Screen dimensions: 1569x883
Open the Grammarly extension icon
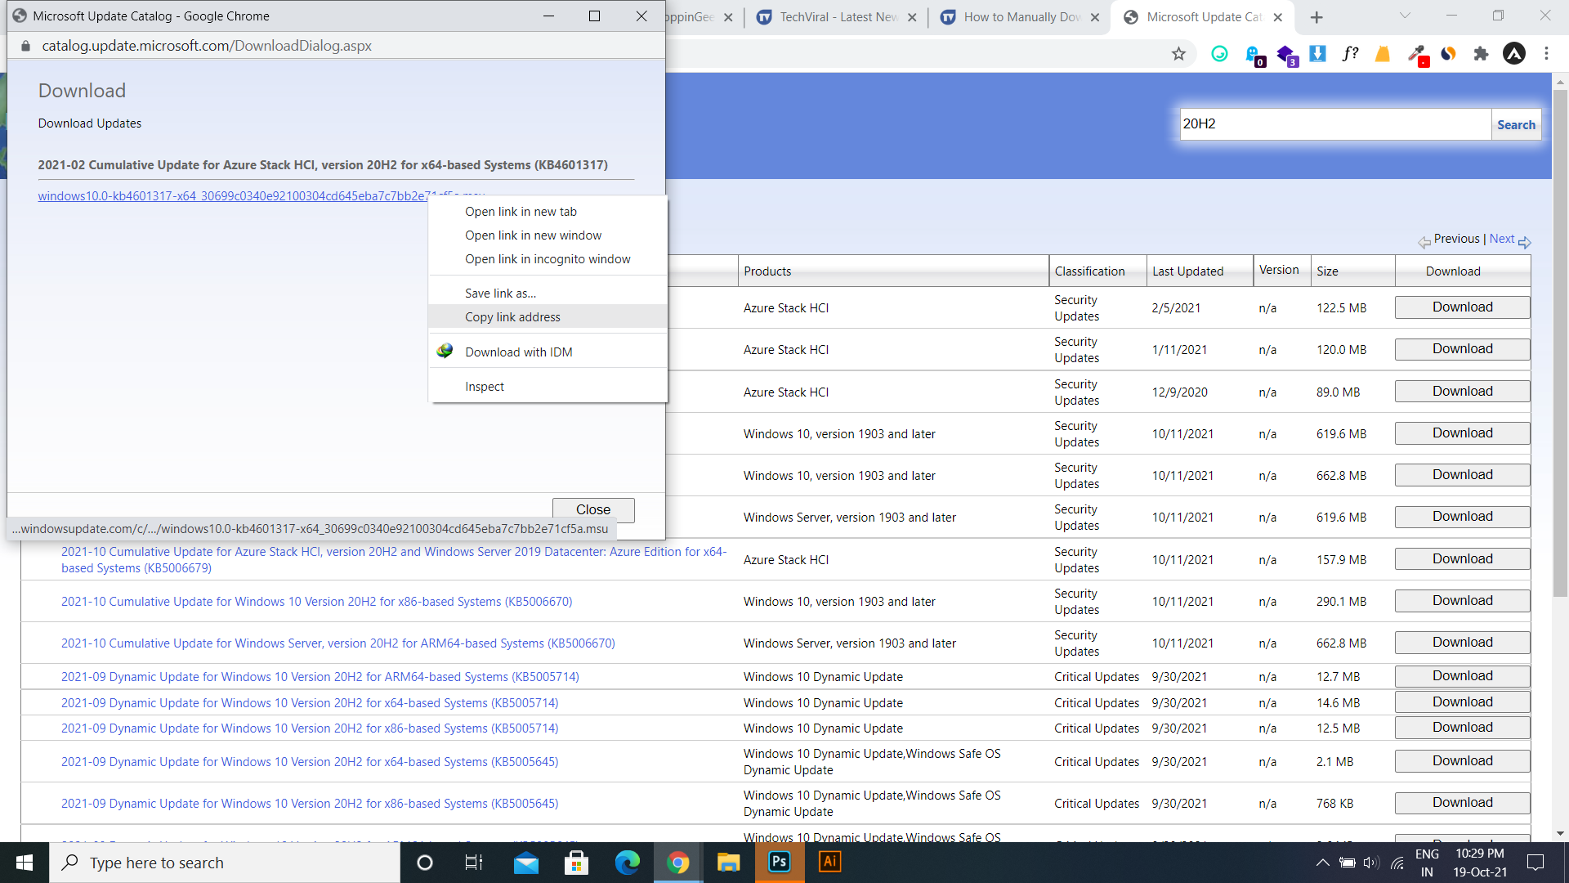click(1219, 54)
